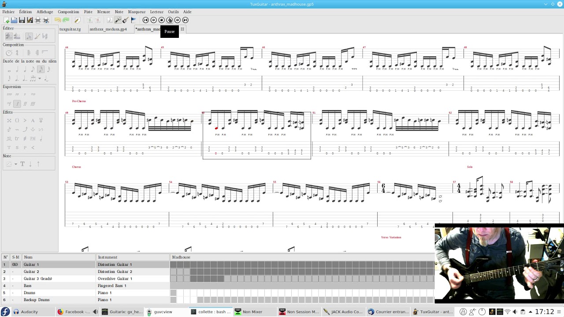Go to previous measure playback button
The width and height of the screenshot is (564, 317).
pyautogui.click(x=154, y=20)
